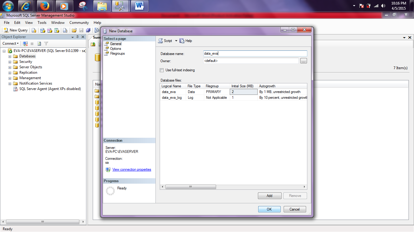Click the connection properties icon beside the link
This screenshot has width=414, height=232.
pyautogui.click(x=108, y=169)
